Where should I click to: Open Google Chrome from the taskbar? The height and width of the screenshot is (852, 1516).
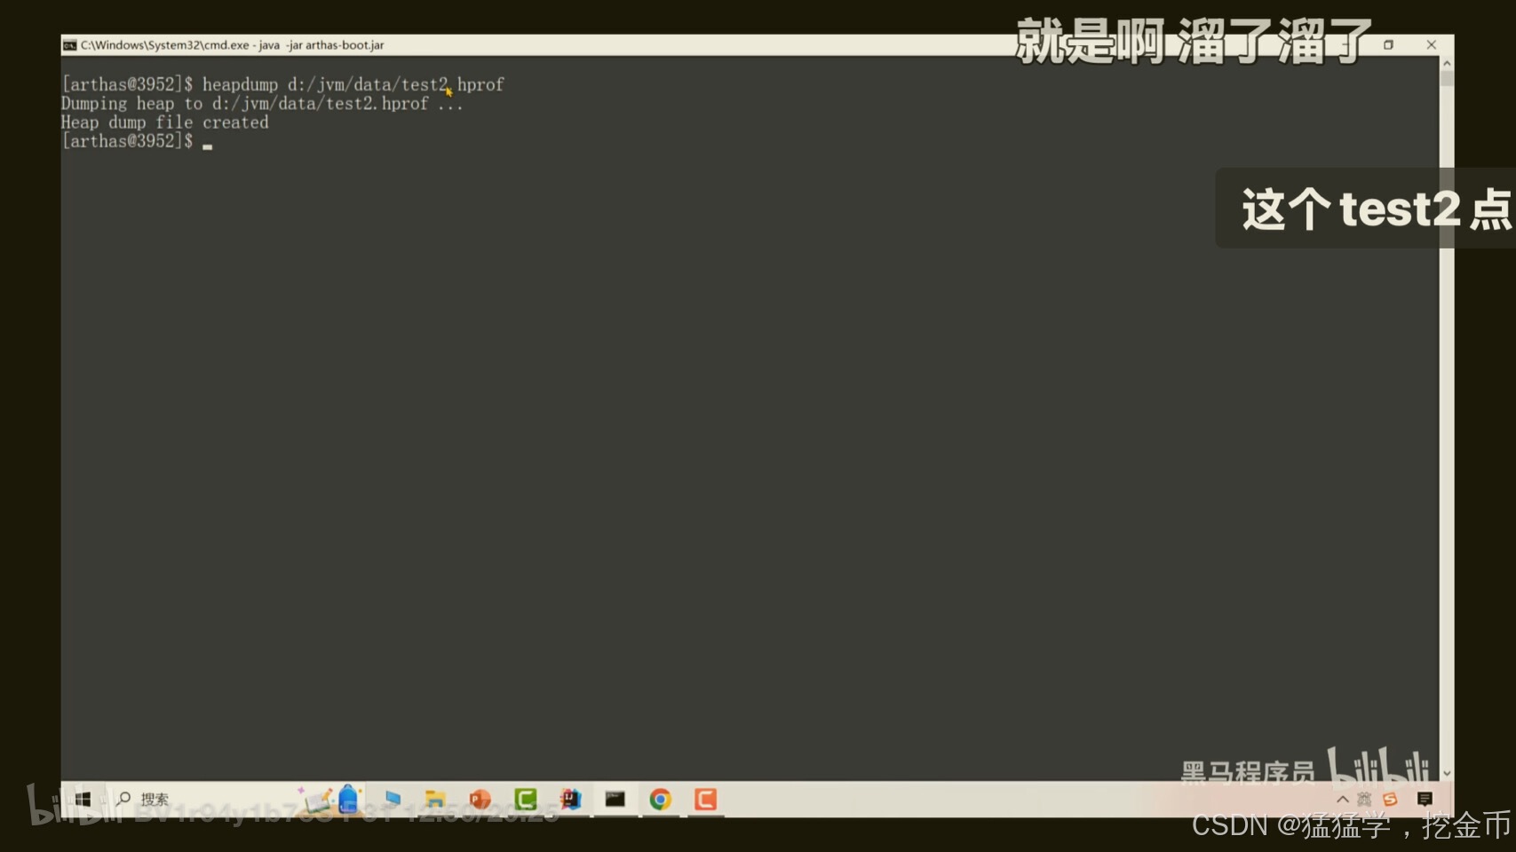click(660, 800)
